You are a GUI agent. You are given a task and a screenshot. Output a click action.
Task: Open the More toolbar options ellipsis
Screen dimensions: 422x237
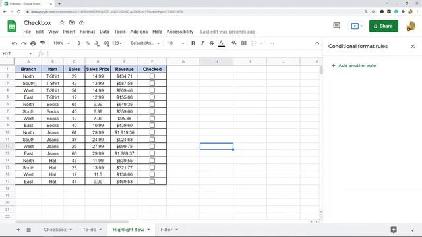272,43
